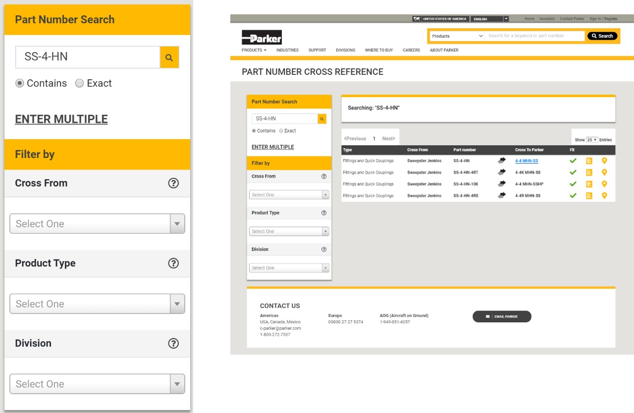Click the black Search button in header

[602, 36]
